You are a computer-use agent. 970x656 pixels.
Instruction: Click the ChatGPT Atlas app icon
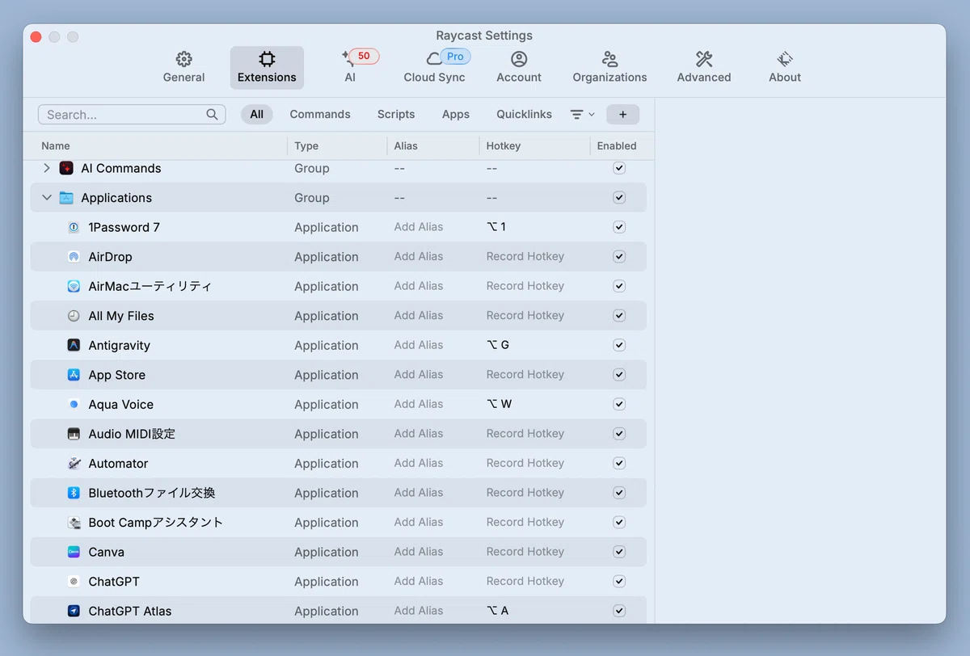point(74,611)
